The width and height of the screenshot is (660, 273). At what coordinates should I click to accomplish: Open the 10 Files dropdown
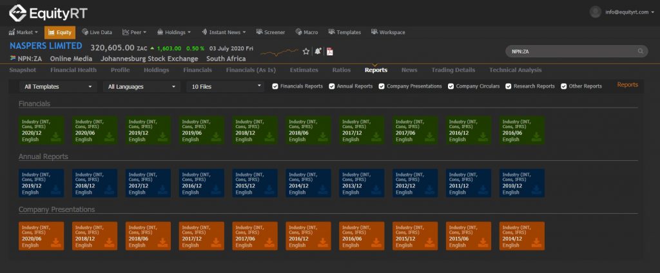225,87
